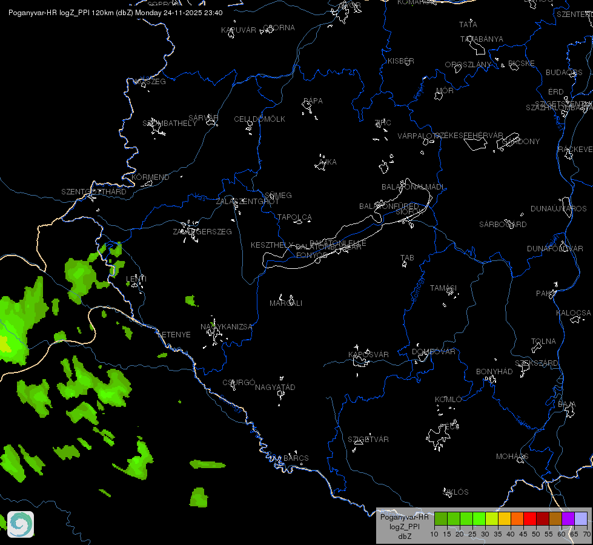Click the MOHÁCS city label
The width and height of the screenshot is (593, 545).
click(512, 457)
